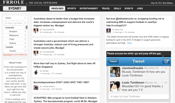This screenshot has width=175, height=103.
Task: Open TonyAbbottMHR avatar on carbon tax tweet
Action: pos(36,31)
